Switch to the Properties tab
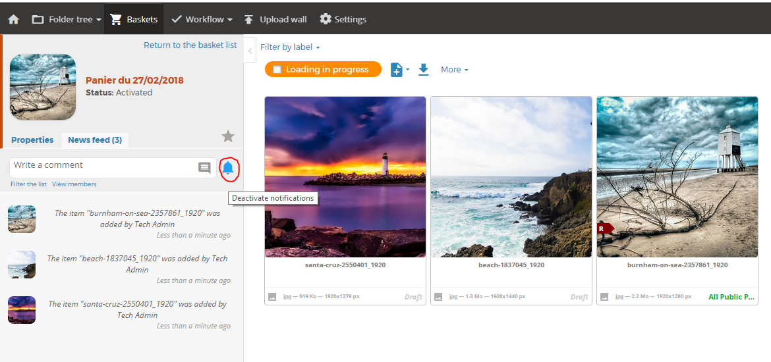771x362 pixels. pos(32,140)
